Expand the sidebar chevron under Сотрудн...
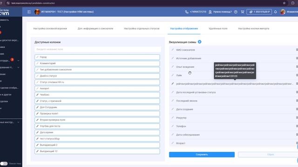Viewport: 298px width, 167px height. (18, 67)
